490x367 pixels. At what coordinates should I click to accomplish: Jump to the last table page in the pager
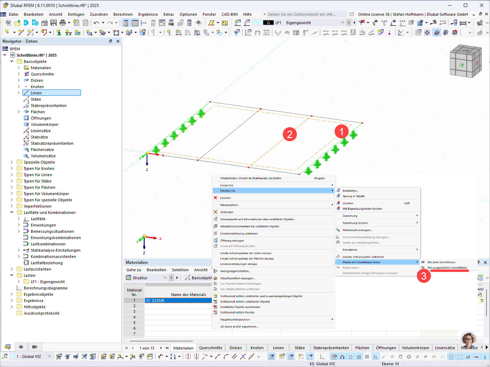click(x=167, y=348)
